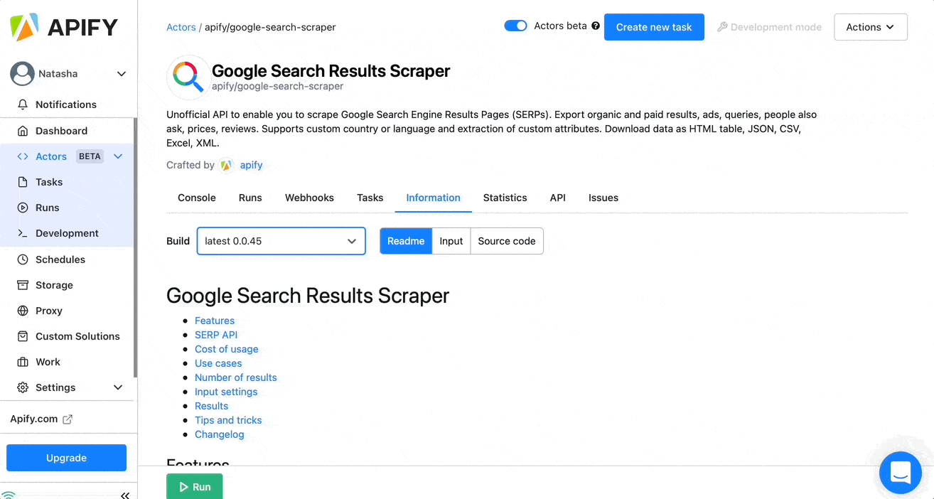Viewport: 934px width, 499px height.
Task: Switch to the Statistics tab
Action: point(505,198)
